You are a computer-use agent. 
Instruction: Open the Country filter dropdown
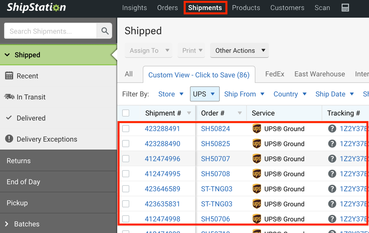click(290, 94)
